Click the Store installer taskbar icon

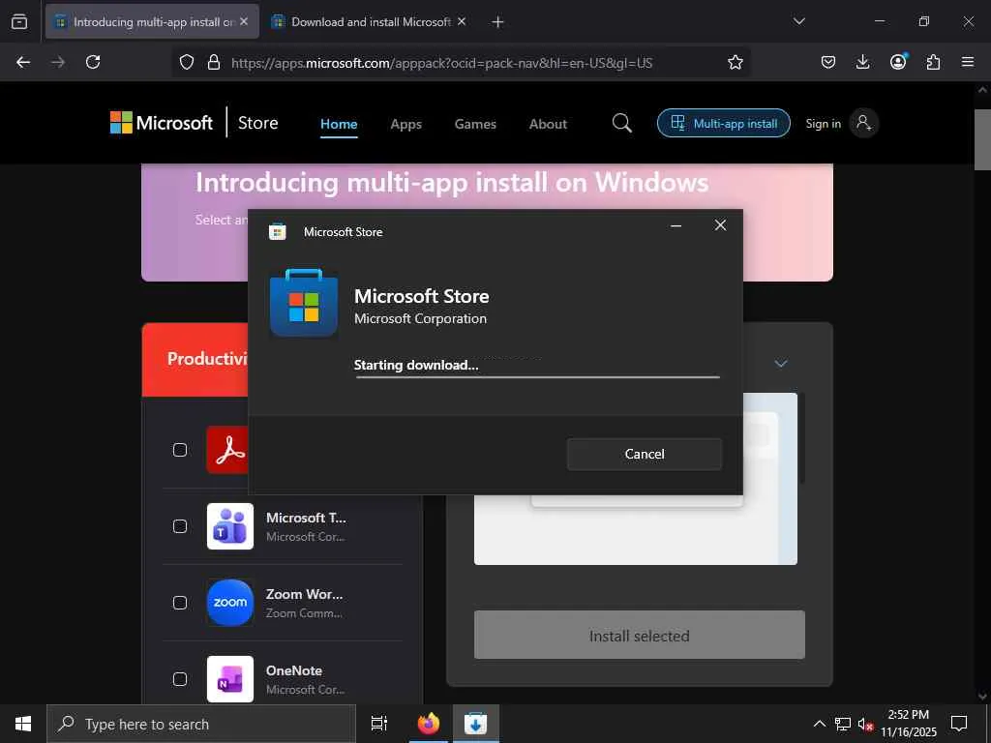click(475, 724)
